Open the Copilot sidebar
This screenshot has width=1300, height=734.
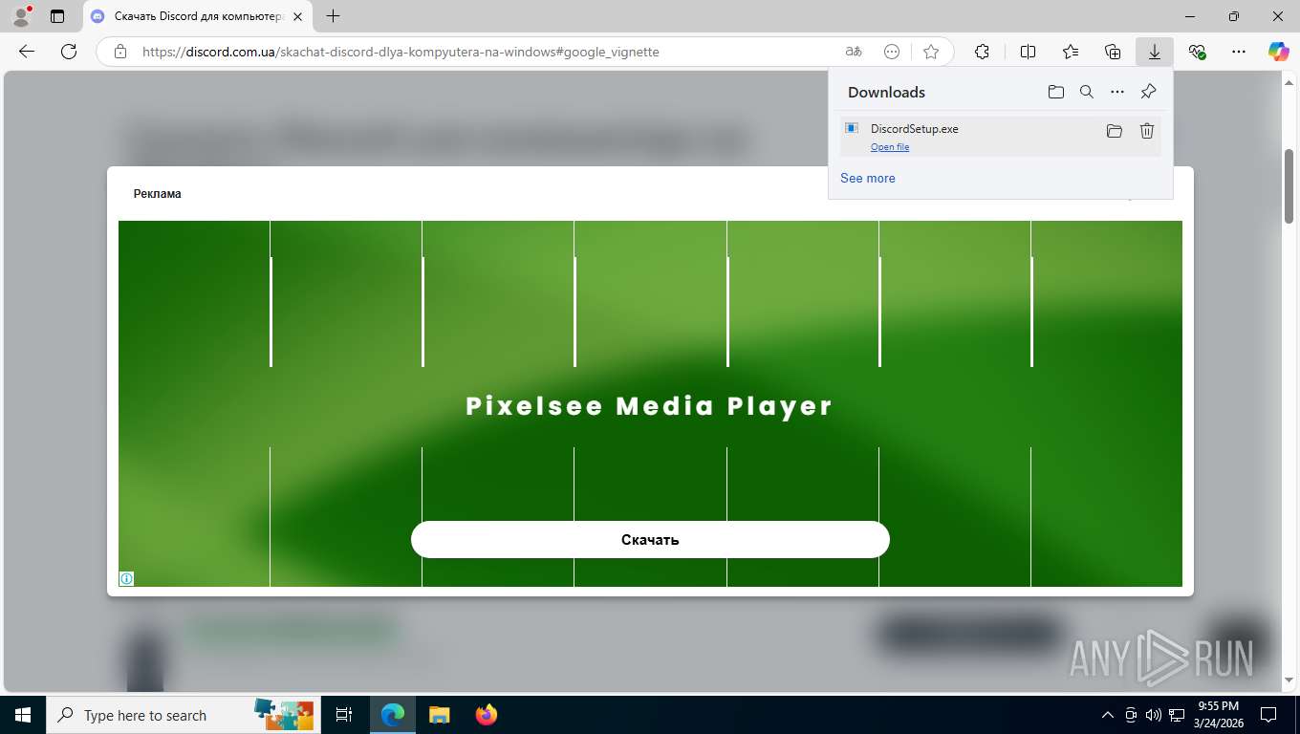[x=1279, y=52]
